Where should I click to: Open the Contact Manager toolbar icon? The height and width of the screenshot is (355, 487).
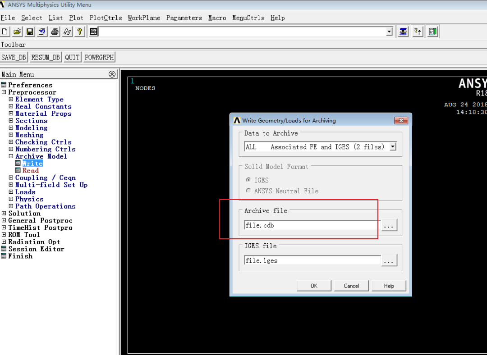coord(432,32)
